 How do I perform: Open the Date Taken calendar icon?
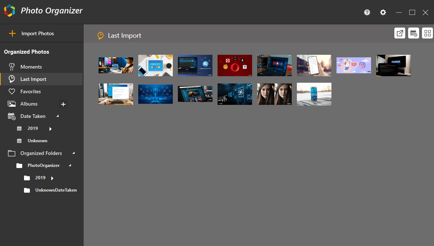point(12,116)
